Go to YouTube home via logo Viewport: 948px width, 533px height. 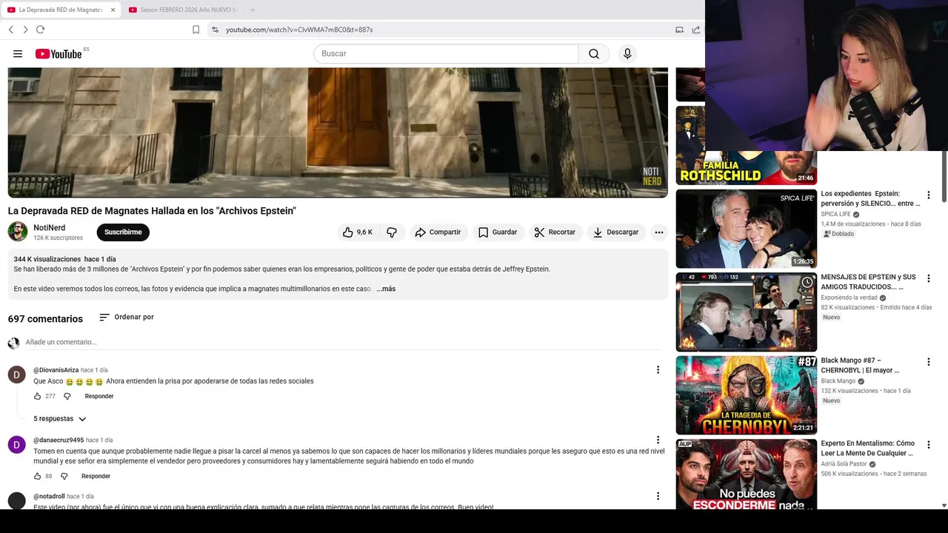[x=59, y=53]
